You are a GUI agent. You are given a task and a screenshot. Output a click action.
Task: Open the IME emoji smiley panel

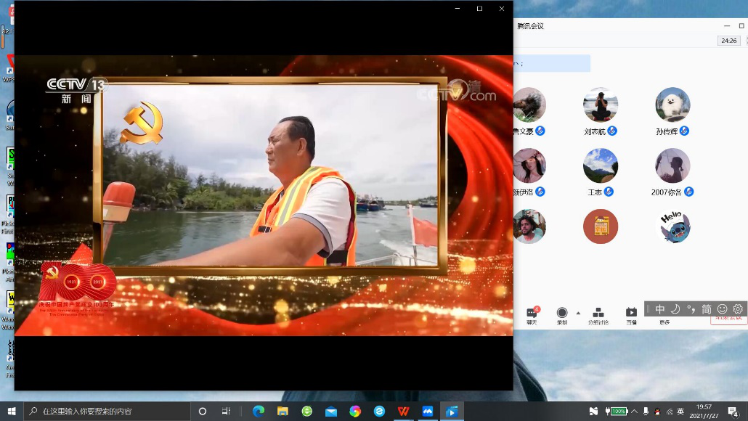tap(722, 309)
